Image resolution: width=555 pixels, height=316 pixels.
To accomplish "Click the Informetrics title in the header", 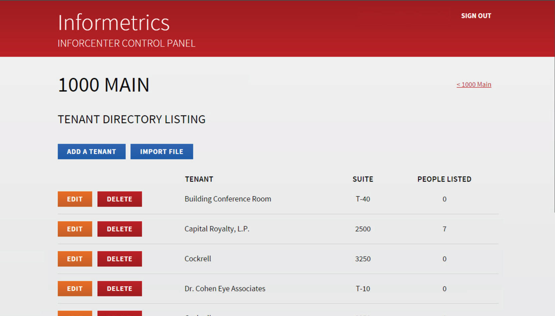I will (114, 23).
